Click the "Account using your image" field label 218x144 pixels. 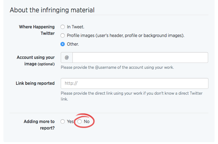[36, 61]
